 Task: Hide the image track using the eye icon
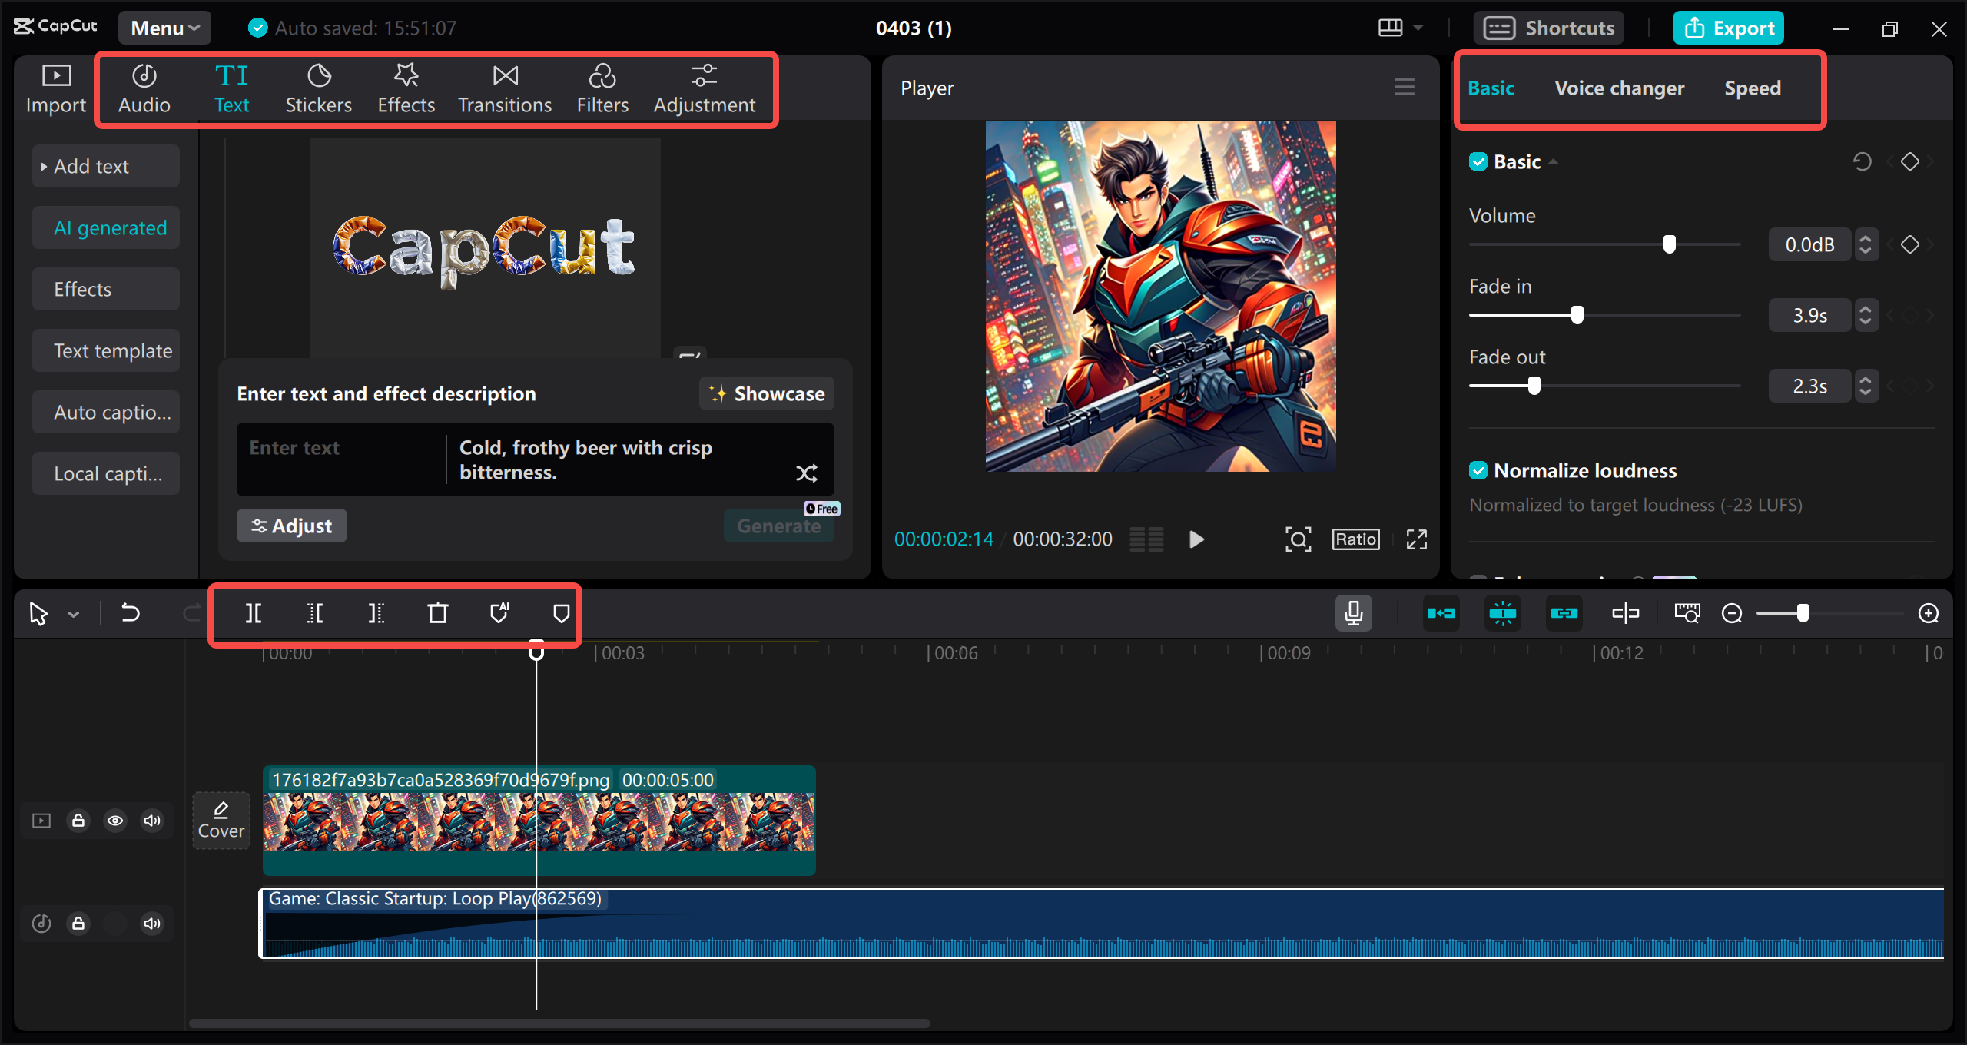pyautogui.click(x=115, y=820)
